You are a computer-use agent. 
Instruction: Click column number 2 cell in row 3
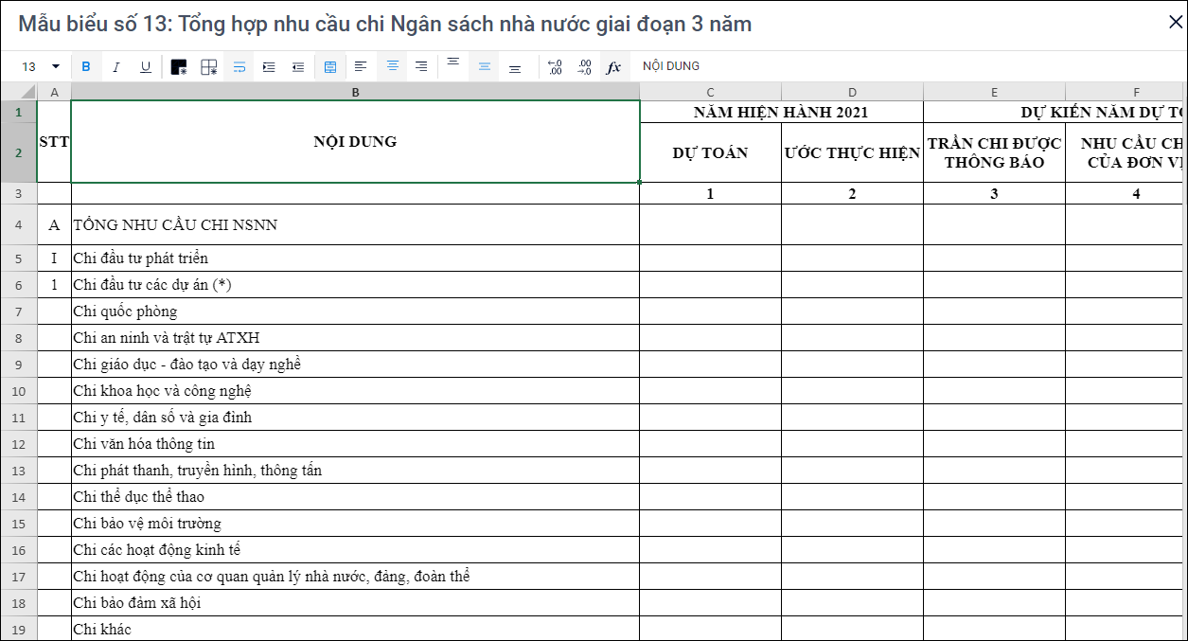coord(853,194)
